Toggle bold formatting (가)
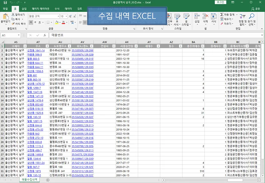 [31, 22]
